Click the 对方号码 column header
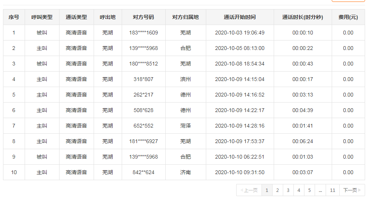 143,17
